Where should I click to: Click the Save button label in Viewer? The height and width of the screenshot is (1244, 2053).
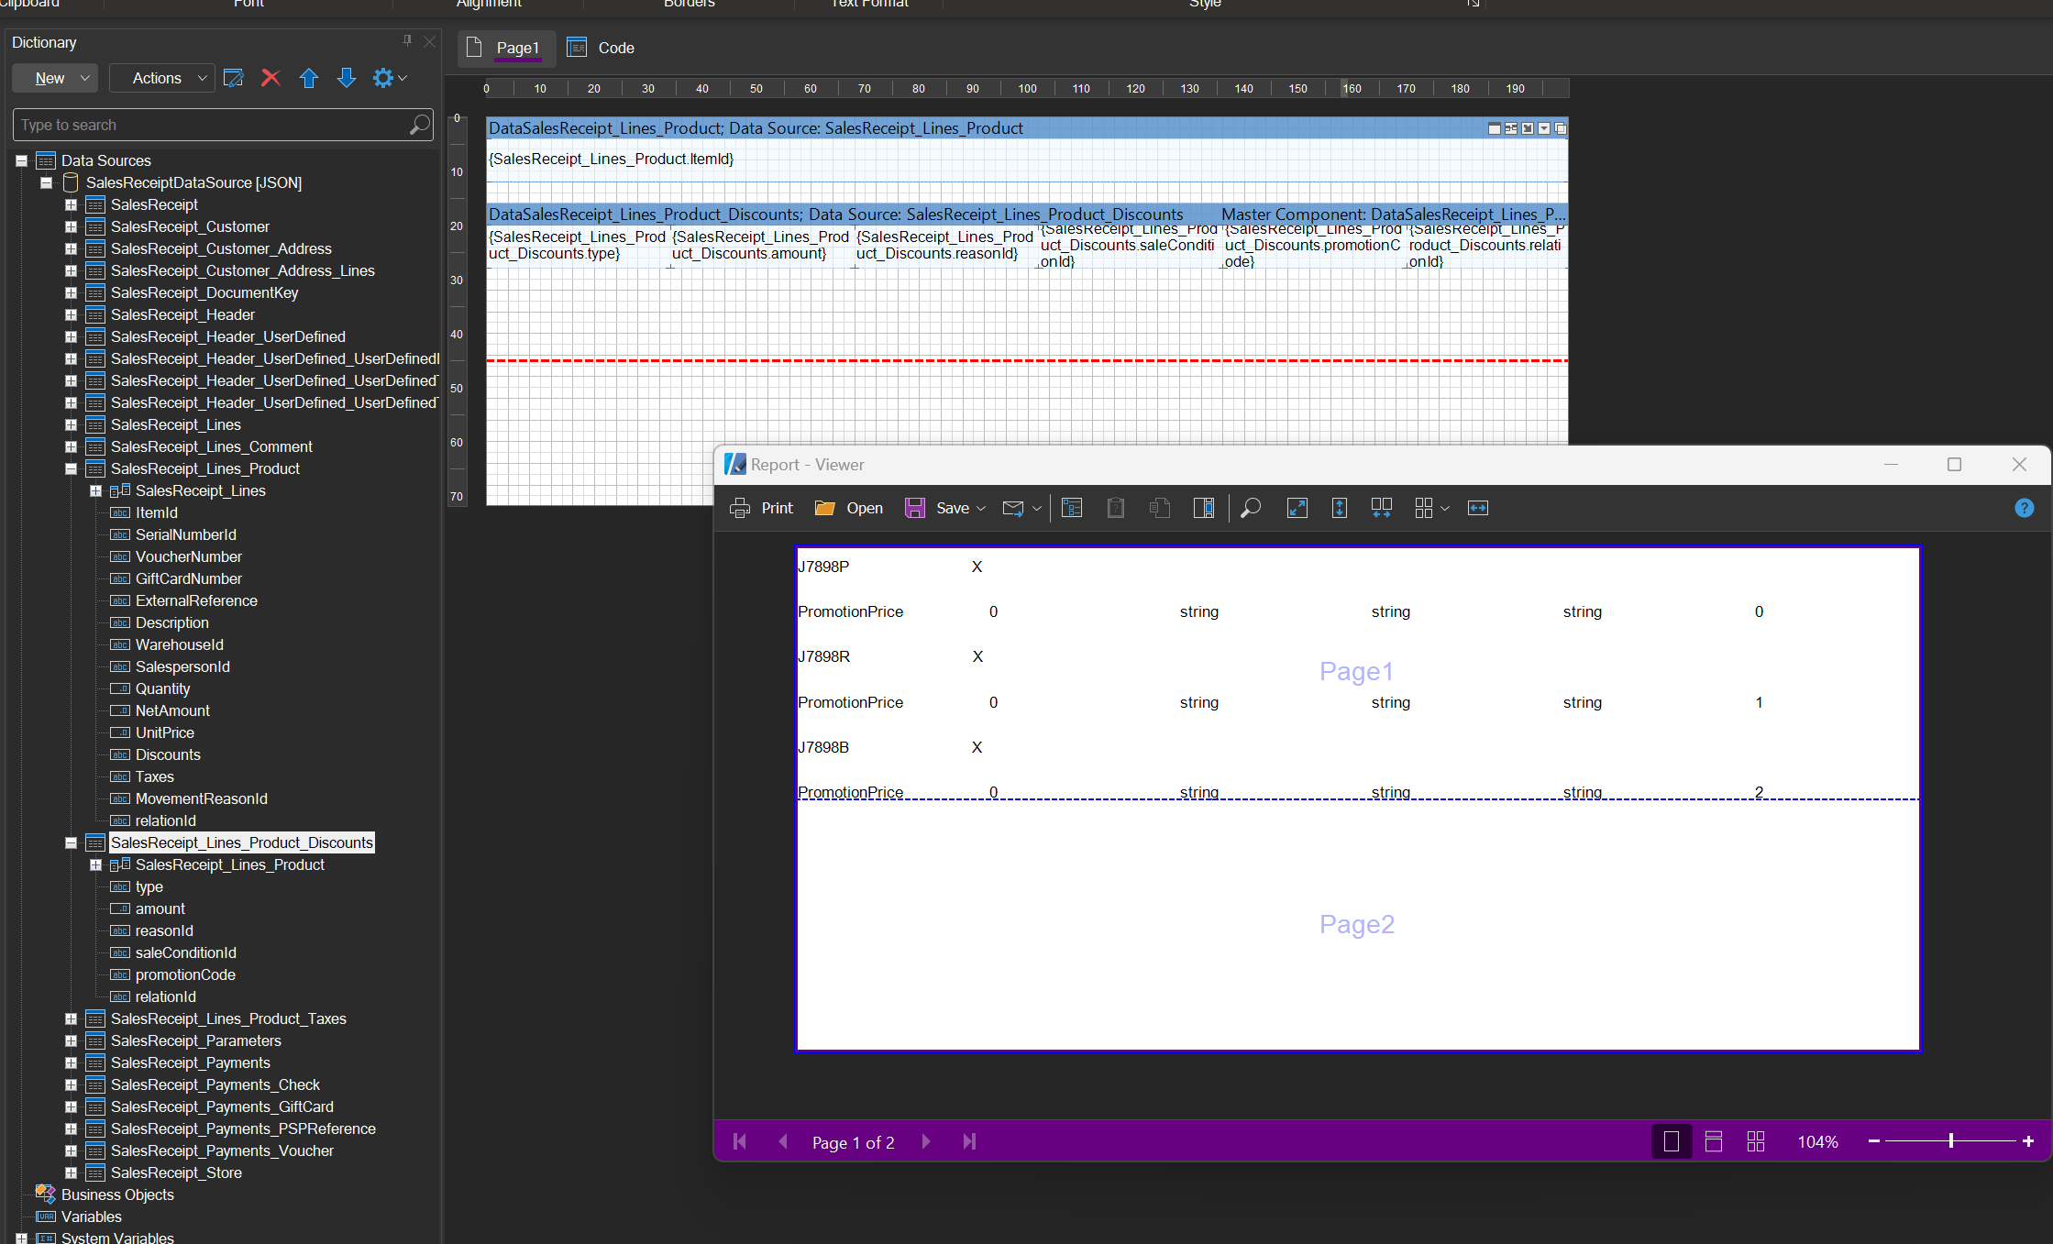click(x=953, y=508)
